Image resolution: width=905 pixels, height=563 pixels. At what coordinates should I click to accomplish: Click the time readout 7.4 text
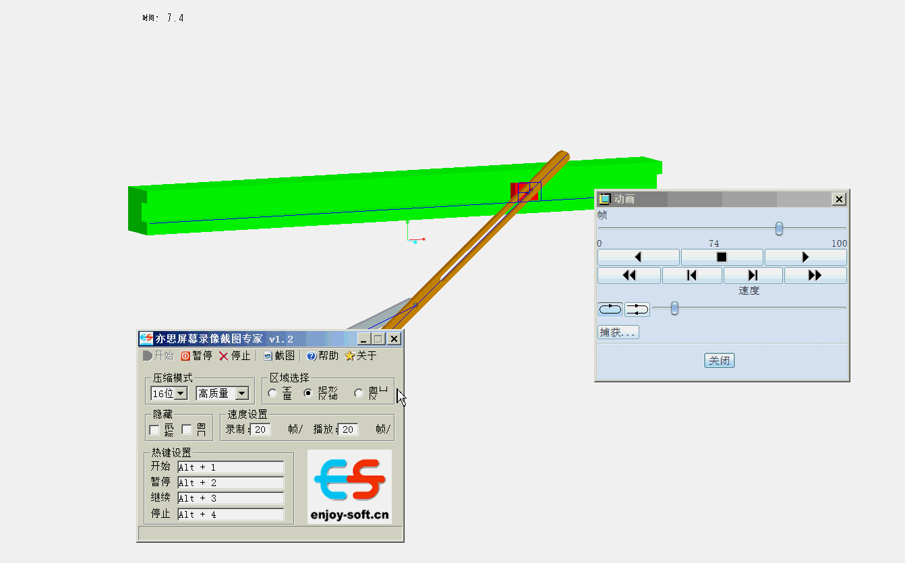click(x=175, y=18)
